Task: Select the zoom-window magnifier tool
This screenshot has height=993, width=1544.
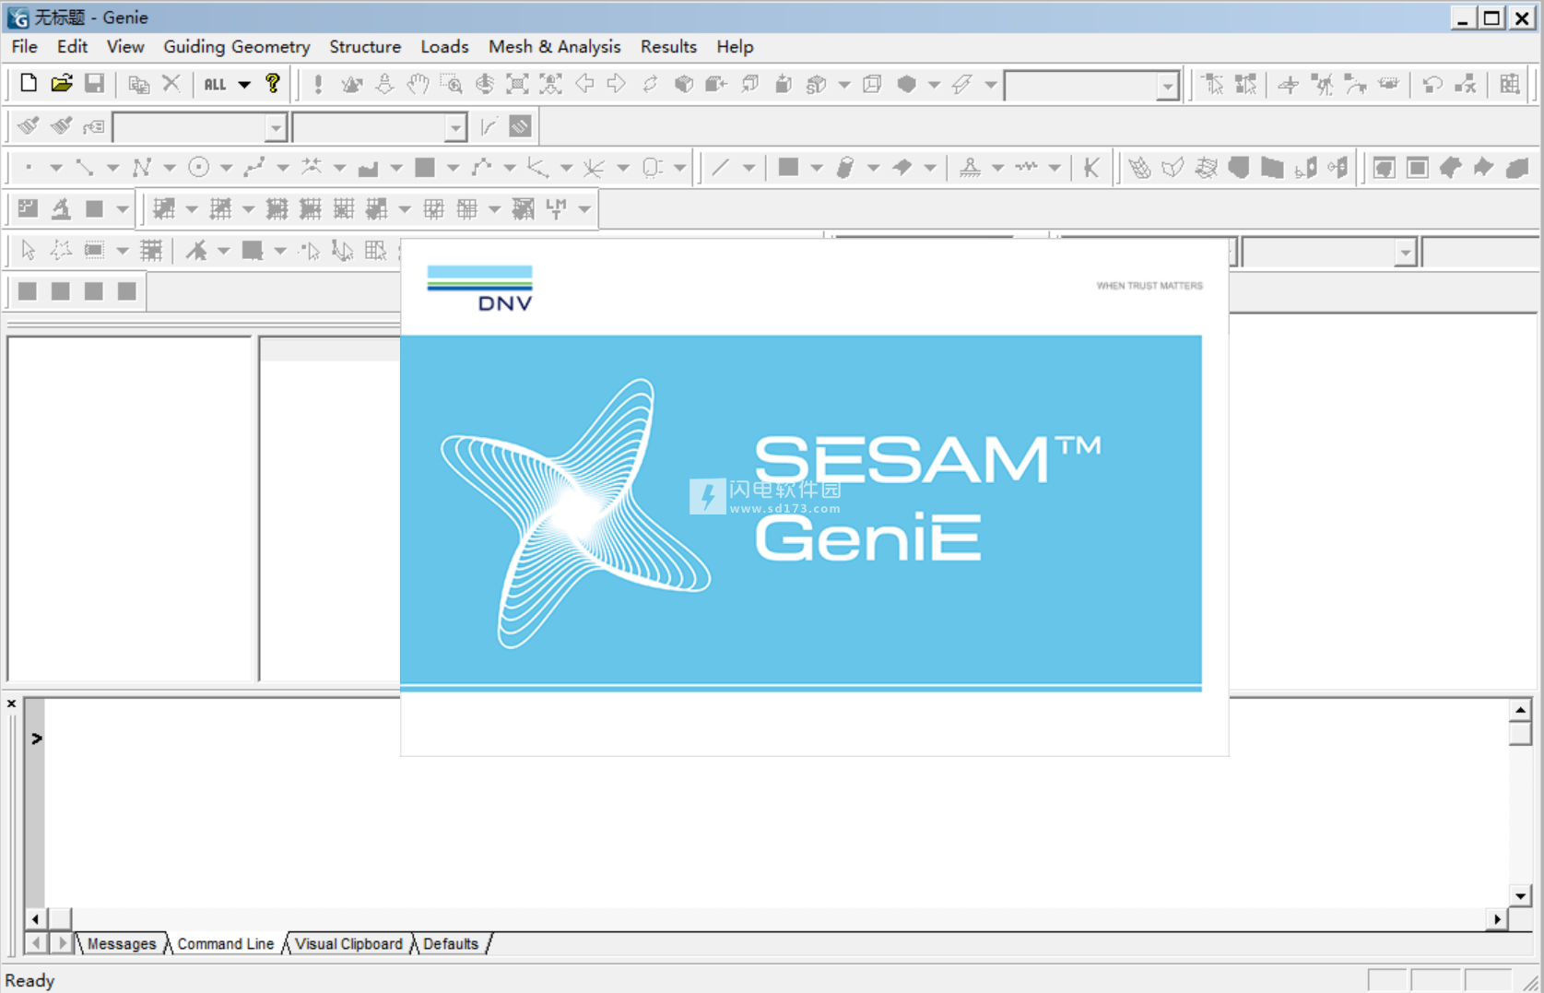Action: [x=451, y=84]
